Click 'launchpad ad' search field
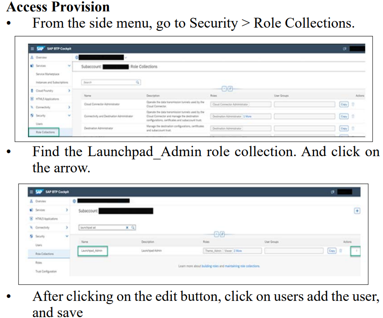Screen dimensions: 383x318 [107, 227]
